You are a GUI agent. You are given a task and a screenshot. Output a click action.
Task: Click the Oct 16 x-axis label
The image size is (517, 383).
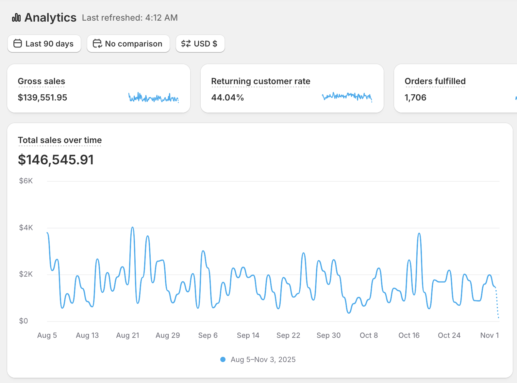pyautogui.click(x=409, y=335)
